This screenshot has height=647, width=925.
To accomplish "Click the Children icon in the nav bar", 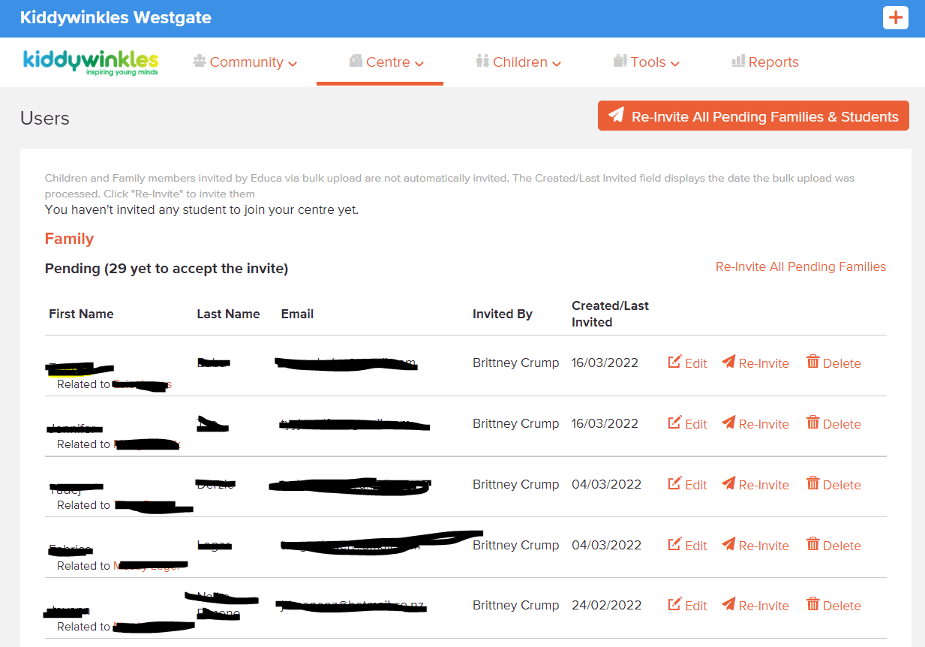I will click(x=482, y=61).
